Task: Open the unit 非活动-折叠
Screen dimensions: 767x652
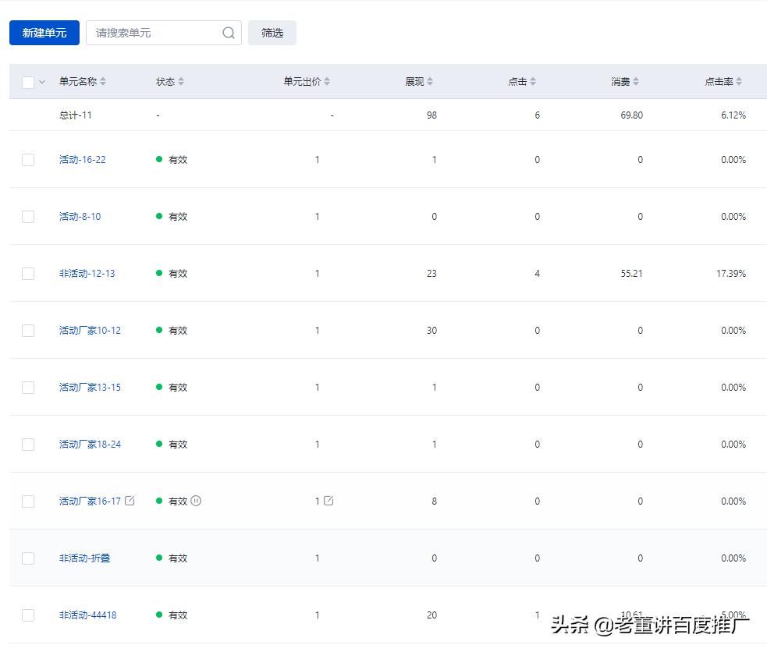Action: pyautogui.click(x=83, y=558)
